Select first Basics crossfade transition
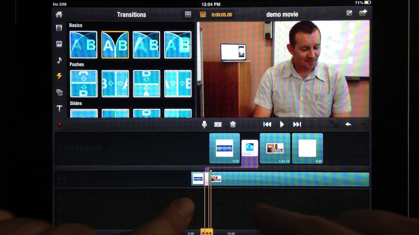The image size is (419, 235). pos(83,45)
